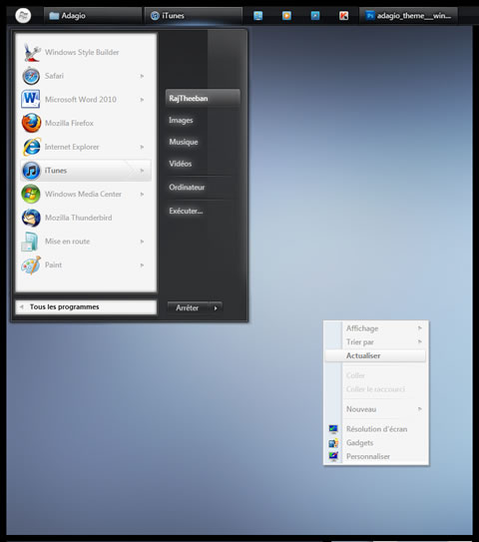Viewport: 479px width, 542px height.
Task: Select Actualiser in the context menu
Action: [x=375, y=355]
